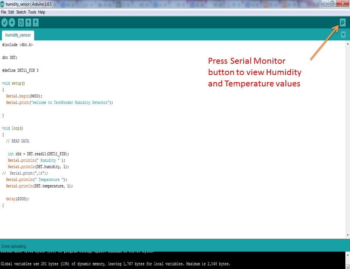
Task: Open the Sketch menu
Action: click(21, 12)
